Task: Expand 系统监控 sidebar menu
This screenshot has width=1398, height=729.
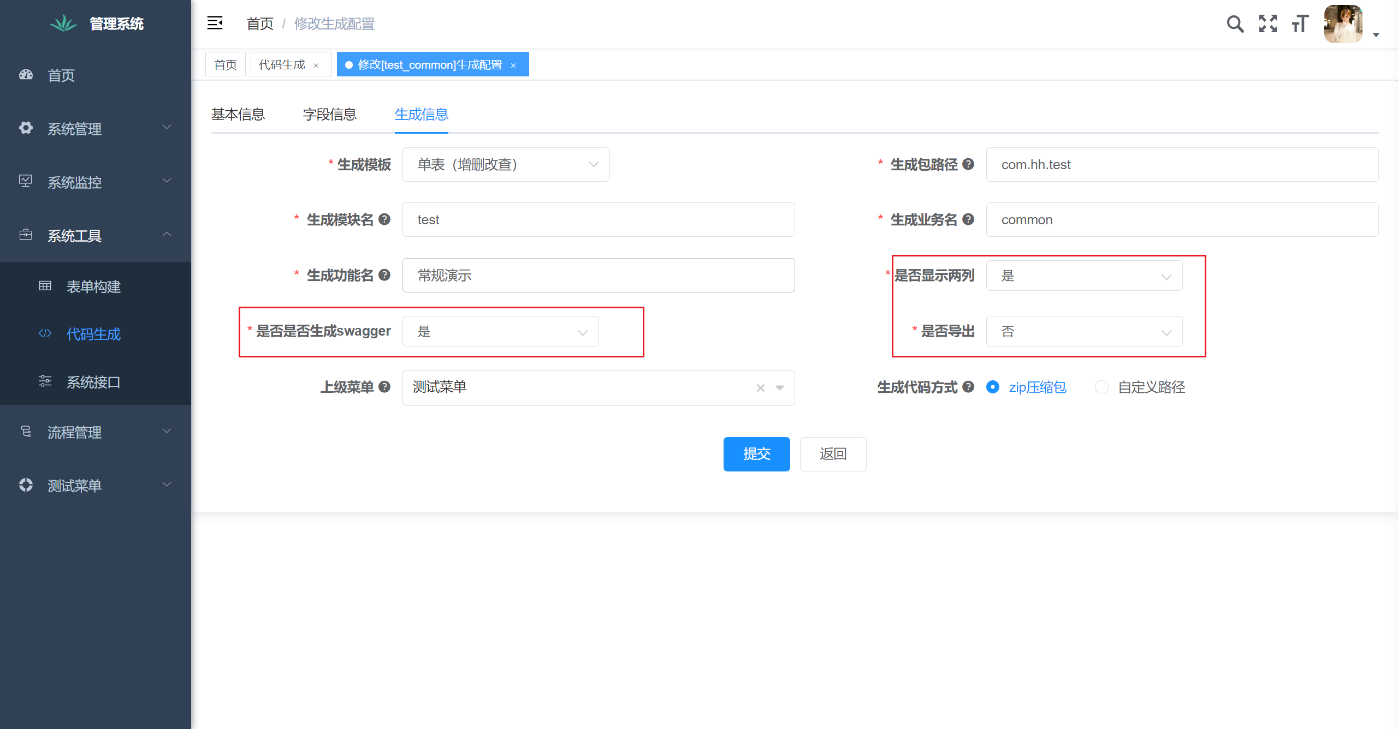Action: click(x=96, y=182)
